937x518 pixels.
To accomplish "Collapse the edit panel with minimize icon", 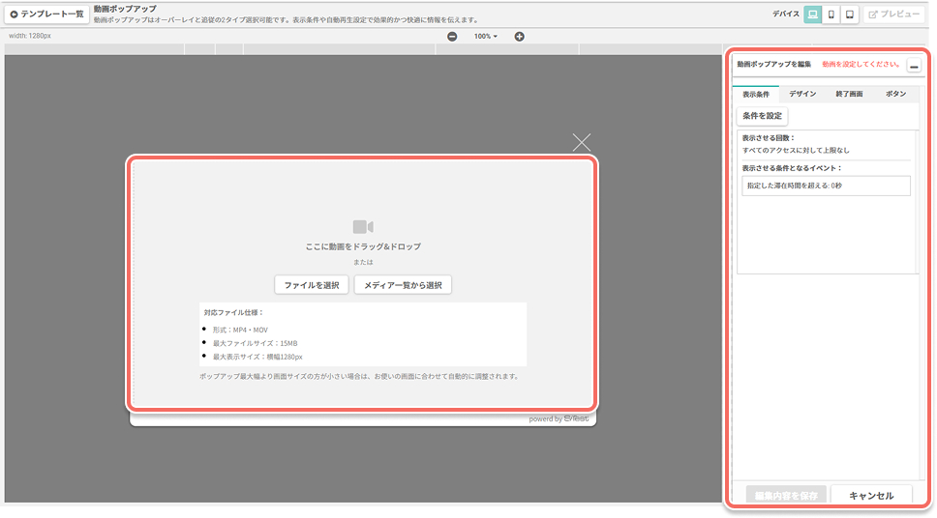I will point(914,65).
